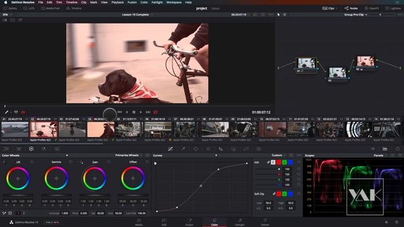404x227 pixels.
Task: Toggle the Nodes panel
Action: click(x=351, y=8)
